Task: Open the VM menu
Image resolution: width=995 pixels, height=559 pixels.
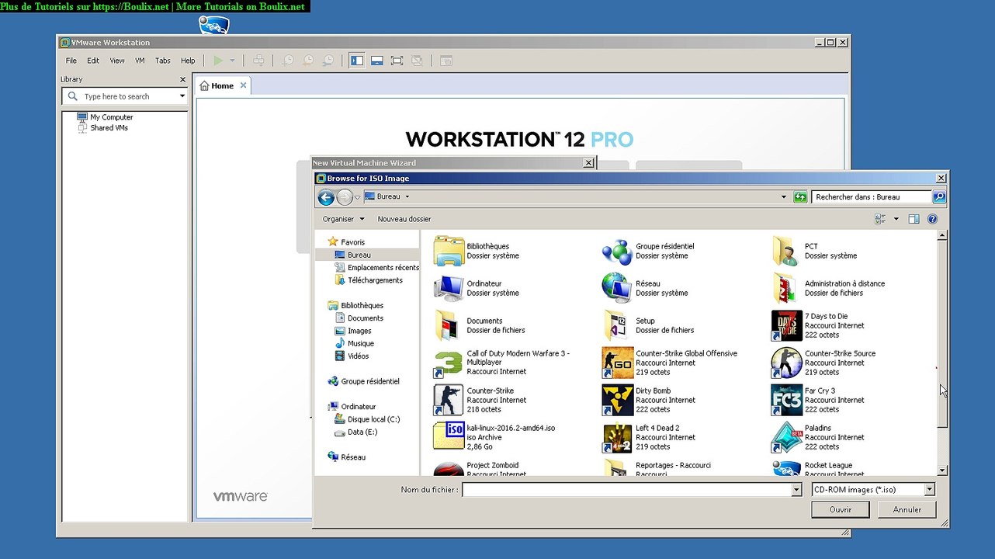Action: [x=140, y=61]
